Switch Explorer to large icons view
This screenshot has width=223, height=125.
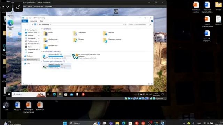(152, 84)
